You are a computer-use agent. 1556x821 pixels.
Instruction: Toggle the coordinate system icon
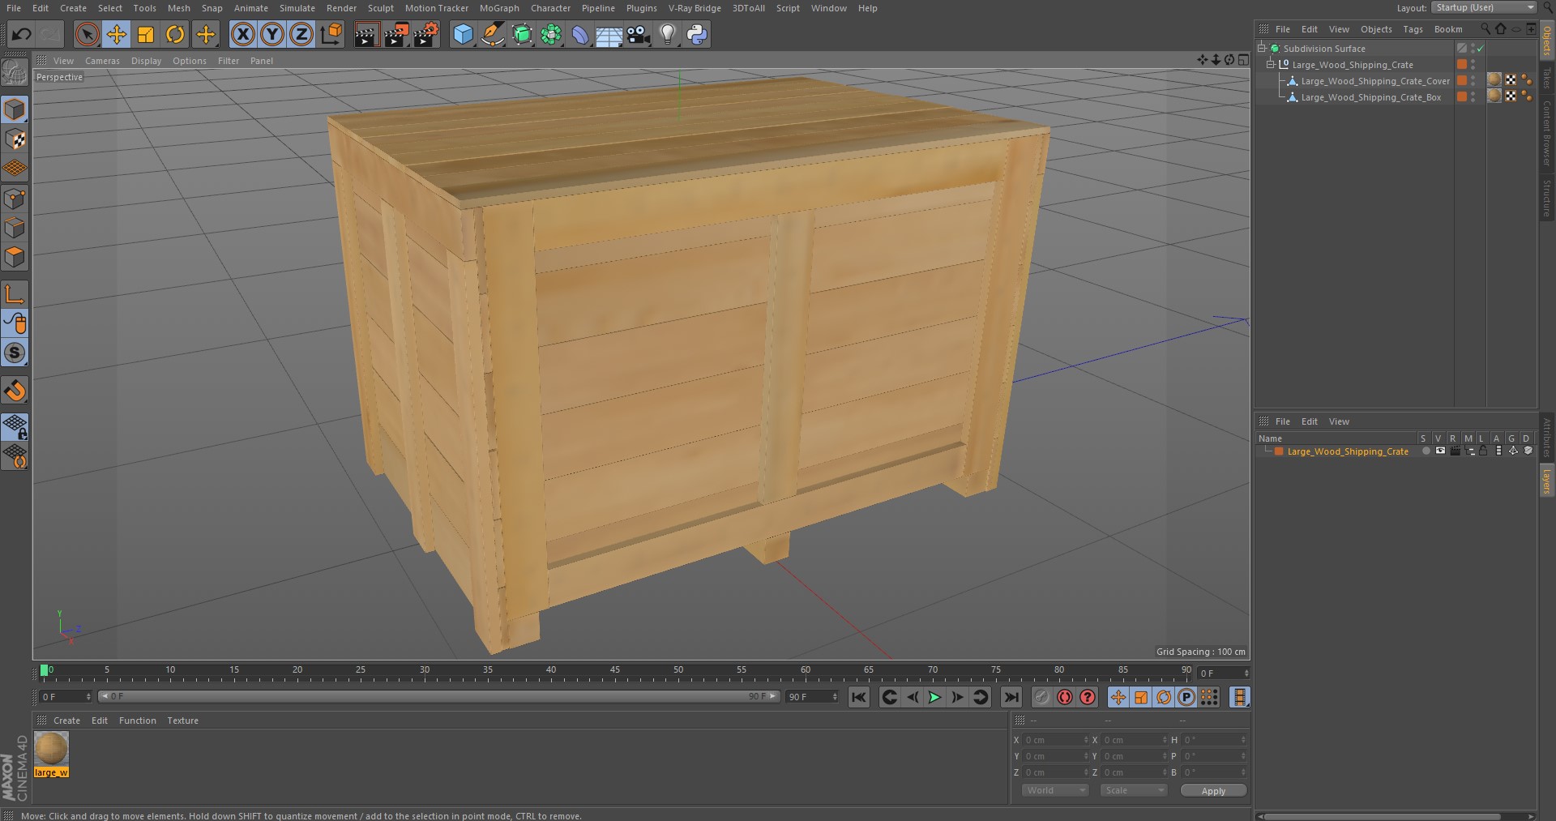click(331, 34)
